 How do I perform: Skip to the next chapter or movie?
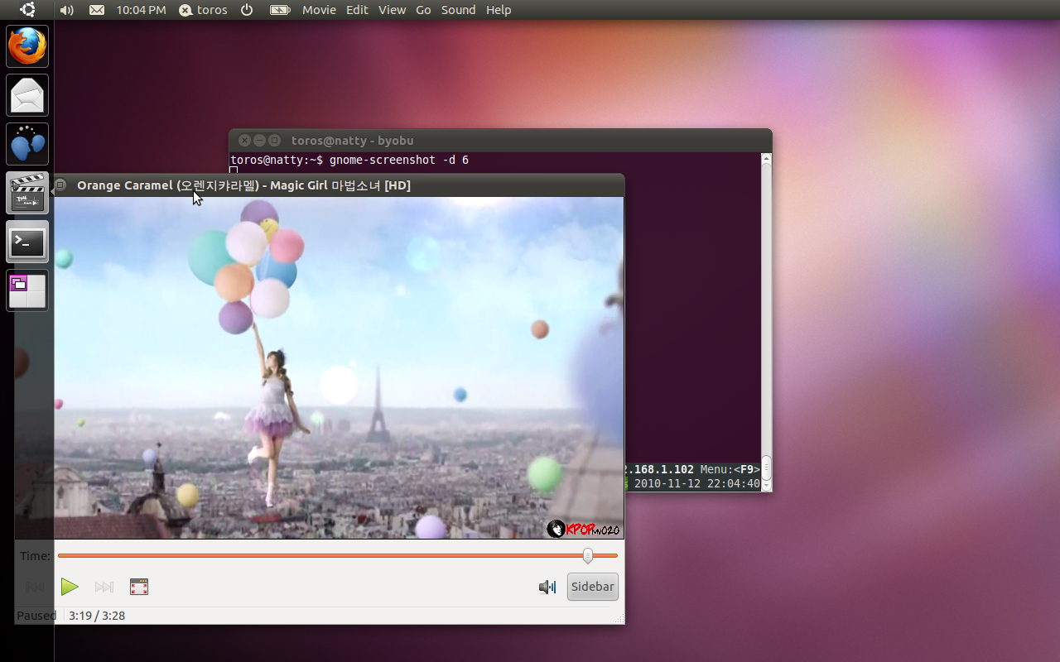104,587
